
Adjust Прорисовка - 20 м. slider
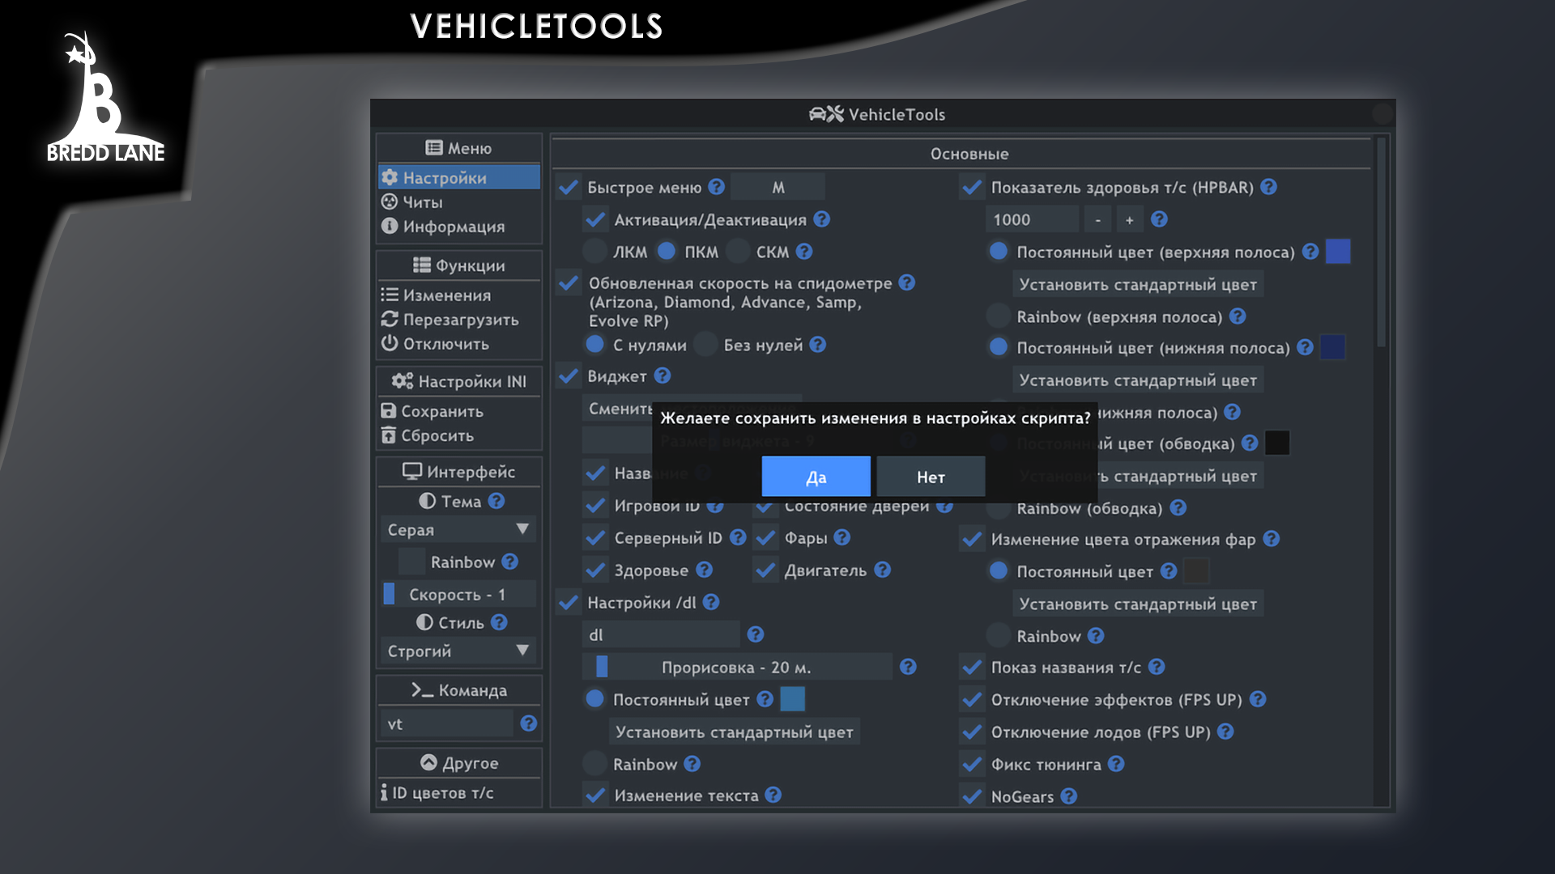click(x=736, y=667)
